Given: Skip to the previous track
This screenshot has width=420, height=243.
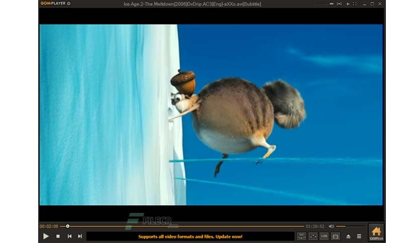Looking at the screenshot, I should [69, 236].
